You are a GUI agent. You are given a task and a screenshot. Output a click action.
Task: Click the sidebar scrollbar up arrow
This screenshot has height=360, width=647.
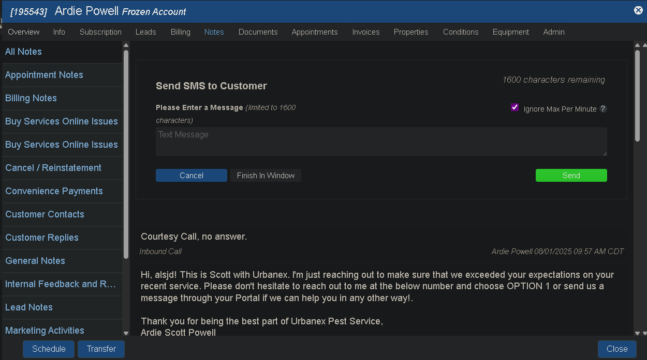pyautogui.click(x=126, y=45)
